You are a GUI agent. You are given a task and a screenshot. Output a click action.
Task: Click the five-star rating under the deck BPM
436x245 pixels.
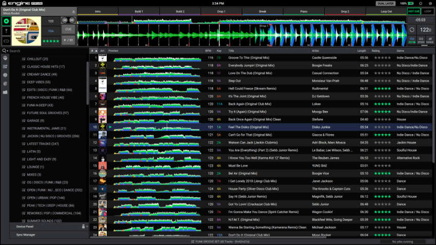pos(51,41)
